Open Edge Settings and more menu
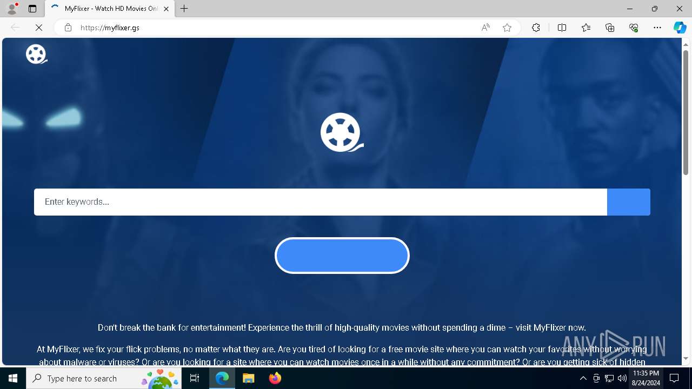Screen dimensions: 692x389 click(657, 28)
